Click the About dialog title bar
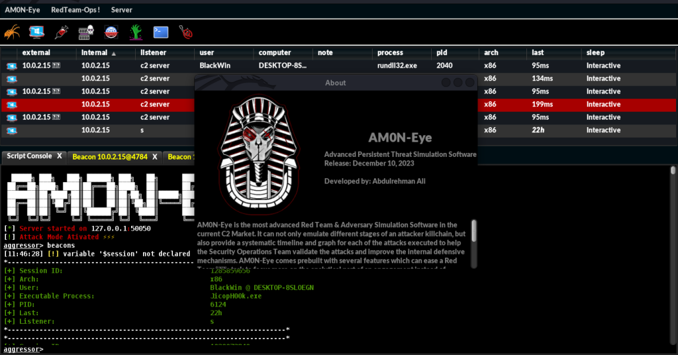This screenshot has height=355, width=678. click(x=336, y=83)
